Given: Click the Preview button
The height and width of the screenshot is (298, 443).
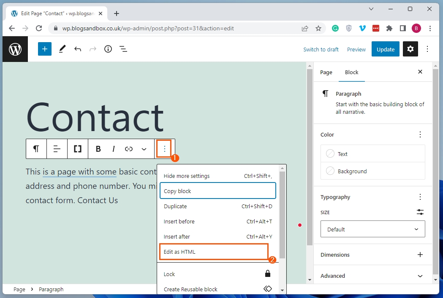Looking at the screenshot, I should (356, 49).
